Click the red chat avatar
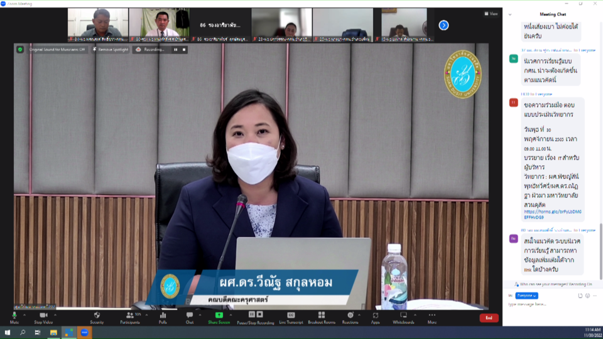The height and width of the screenshot is (339, 603). (513, 102)
